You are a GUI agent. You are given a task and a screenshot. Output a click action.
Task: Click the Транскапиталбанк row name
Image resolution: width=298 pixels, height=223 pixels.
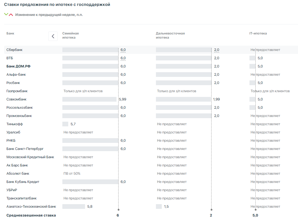click(21, 198)
